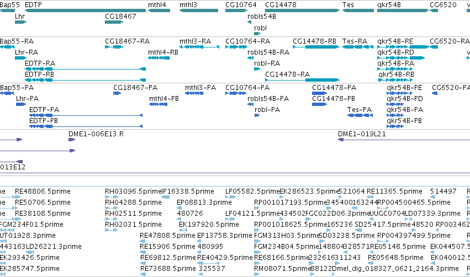Image resolution: width=470 pixels, height=277 pixels.
Task: Click transcript qkr54B-RA
Action: (395, 69)
